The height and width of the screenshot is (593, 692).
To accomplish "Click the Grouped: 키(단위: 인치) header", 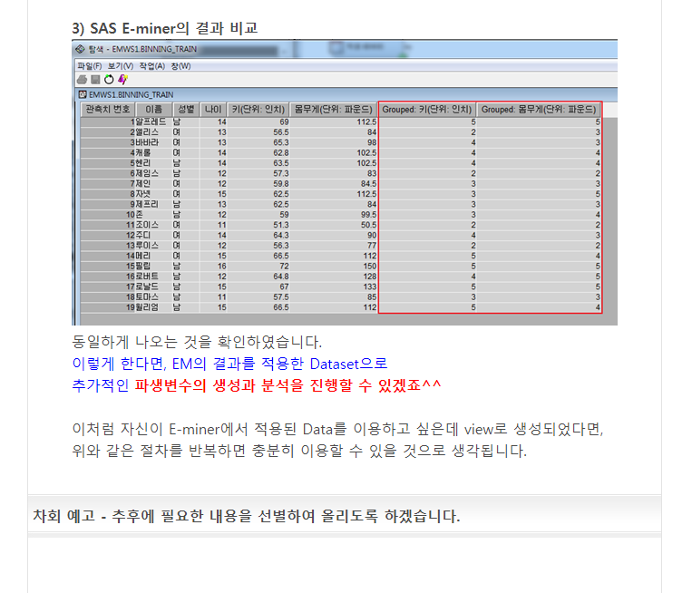I will click(427, 110).
